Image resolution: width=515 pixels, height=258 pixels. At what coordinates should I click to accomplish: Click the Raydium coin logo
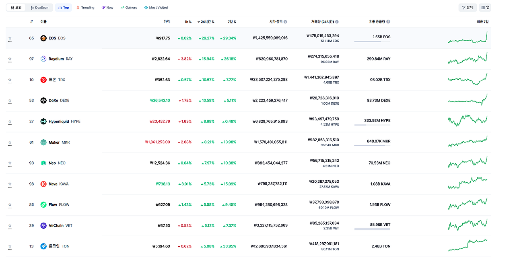43,59
